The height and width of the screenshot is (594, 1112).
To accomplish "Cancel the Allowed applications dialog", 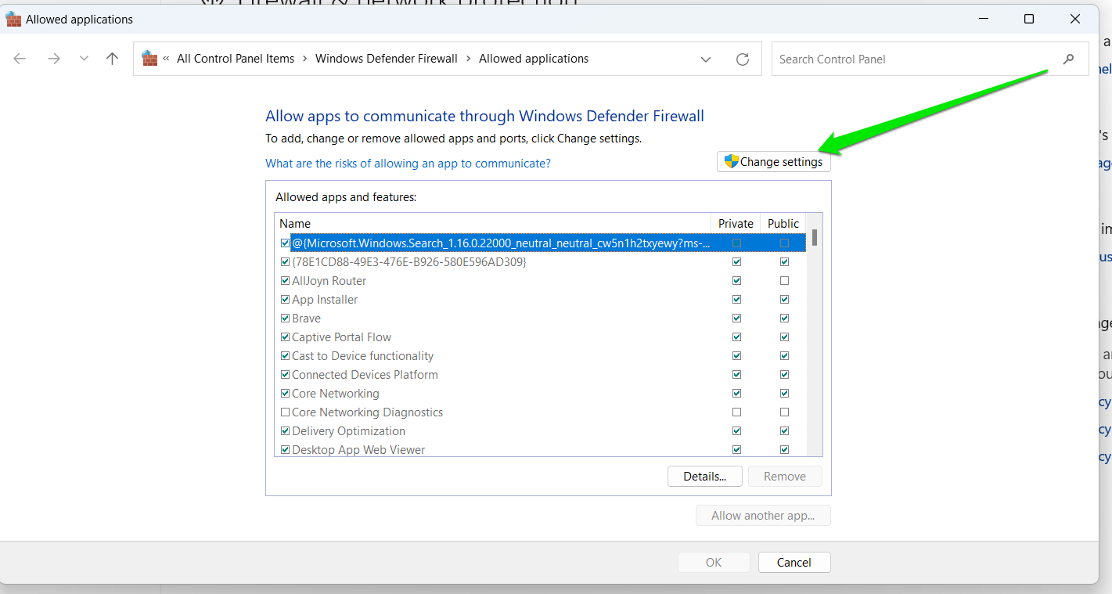I will coord(794,562).
